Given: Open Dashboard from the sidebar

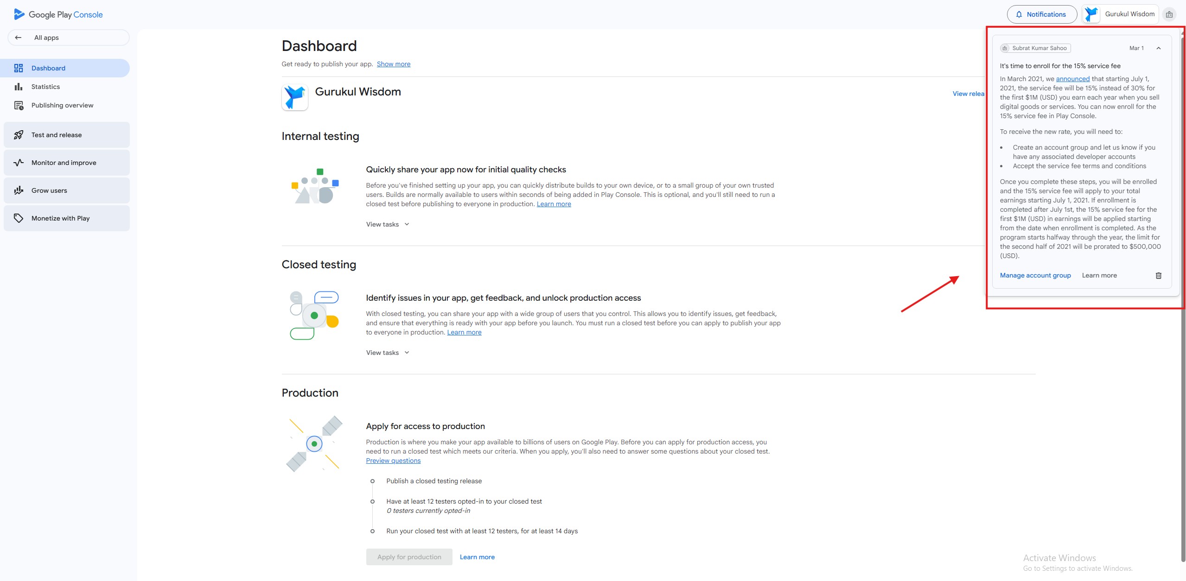Looking at the screenshot, I should pyautogui.click(x=48, y=68).
